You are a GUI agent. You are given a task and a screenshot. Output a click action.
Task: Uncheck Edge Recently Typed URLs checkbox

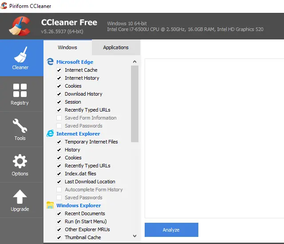pyautogui.click(x=59, y=110)
